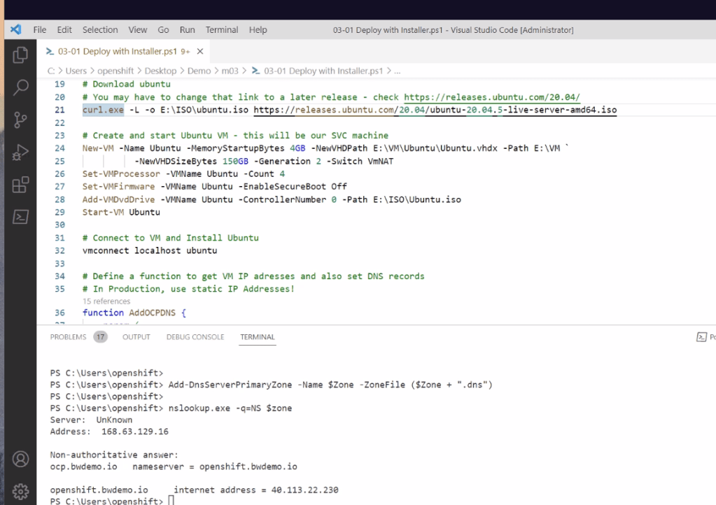Open the Edit menu
This screenshot has height=505, width=716.
pos(64,29)
